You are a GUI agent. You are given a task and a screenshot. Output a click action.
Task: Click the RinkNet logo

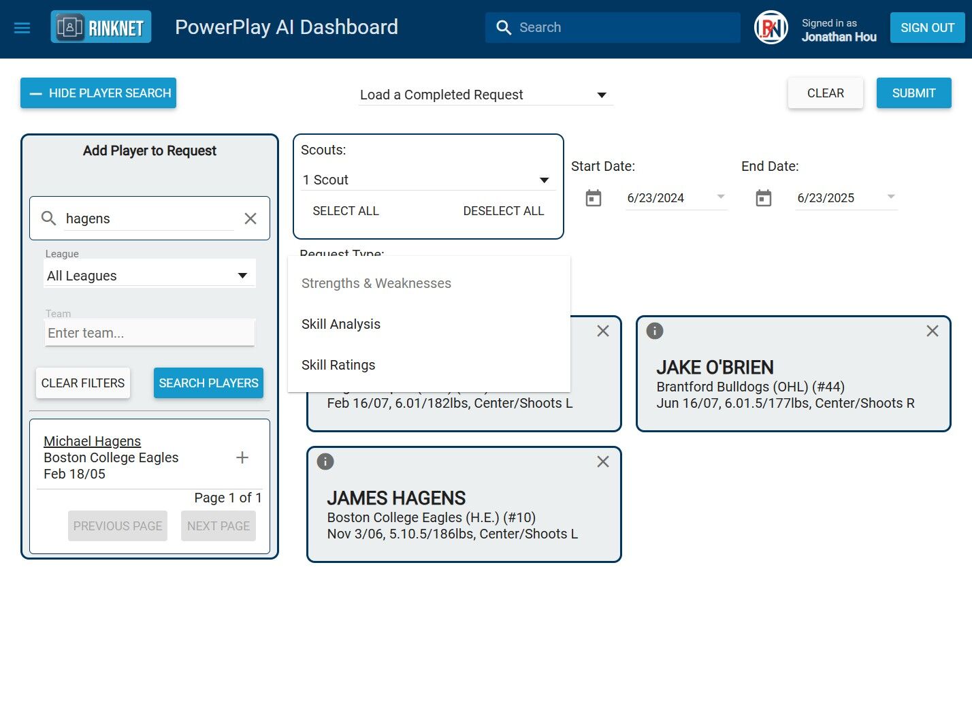(101, 27)
